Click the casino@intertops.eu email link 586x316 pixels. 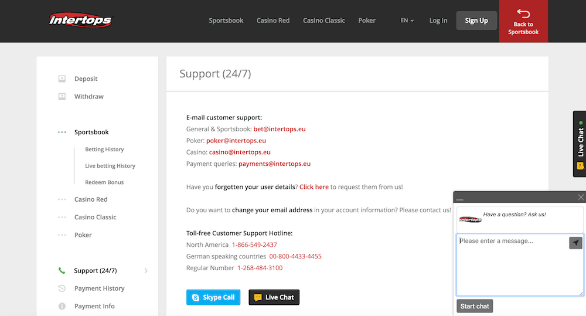pos(240,152)
